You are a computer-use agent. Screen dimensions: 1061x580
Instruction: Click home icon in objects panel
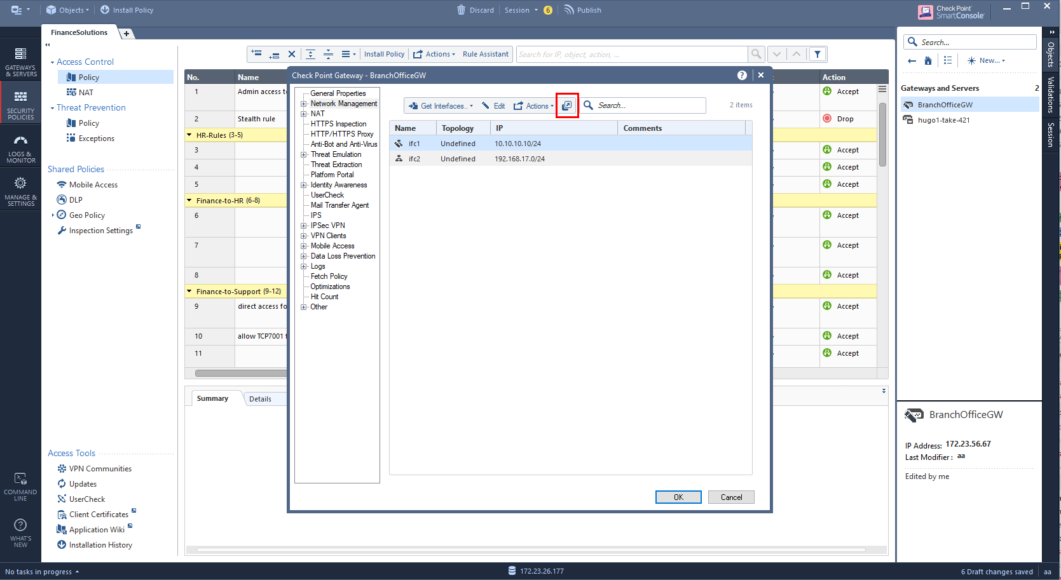coord(928,61)
